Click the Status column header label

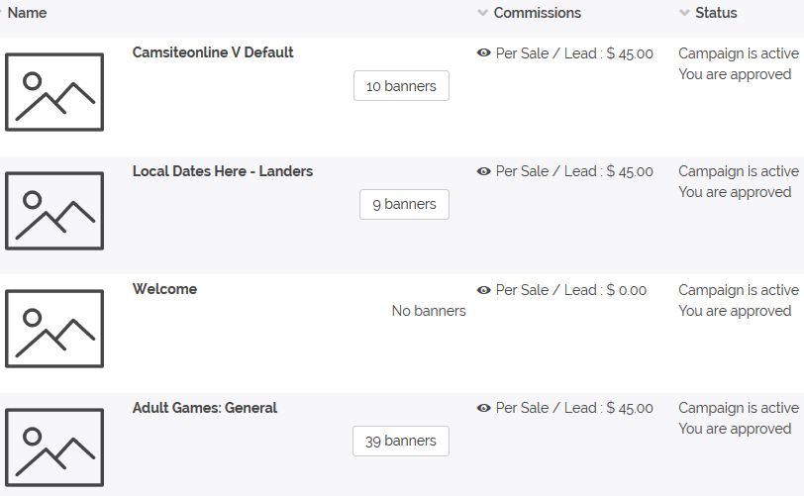click(716, 13)
